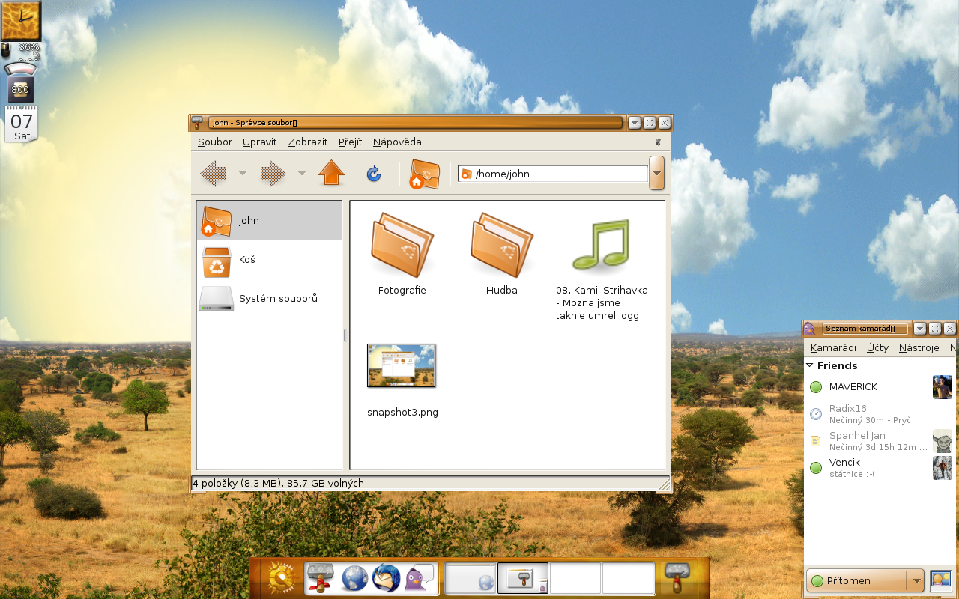
Task: Click the Pidgin bird icon in title bar
Action: point(808,329)
